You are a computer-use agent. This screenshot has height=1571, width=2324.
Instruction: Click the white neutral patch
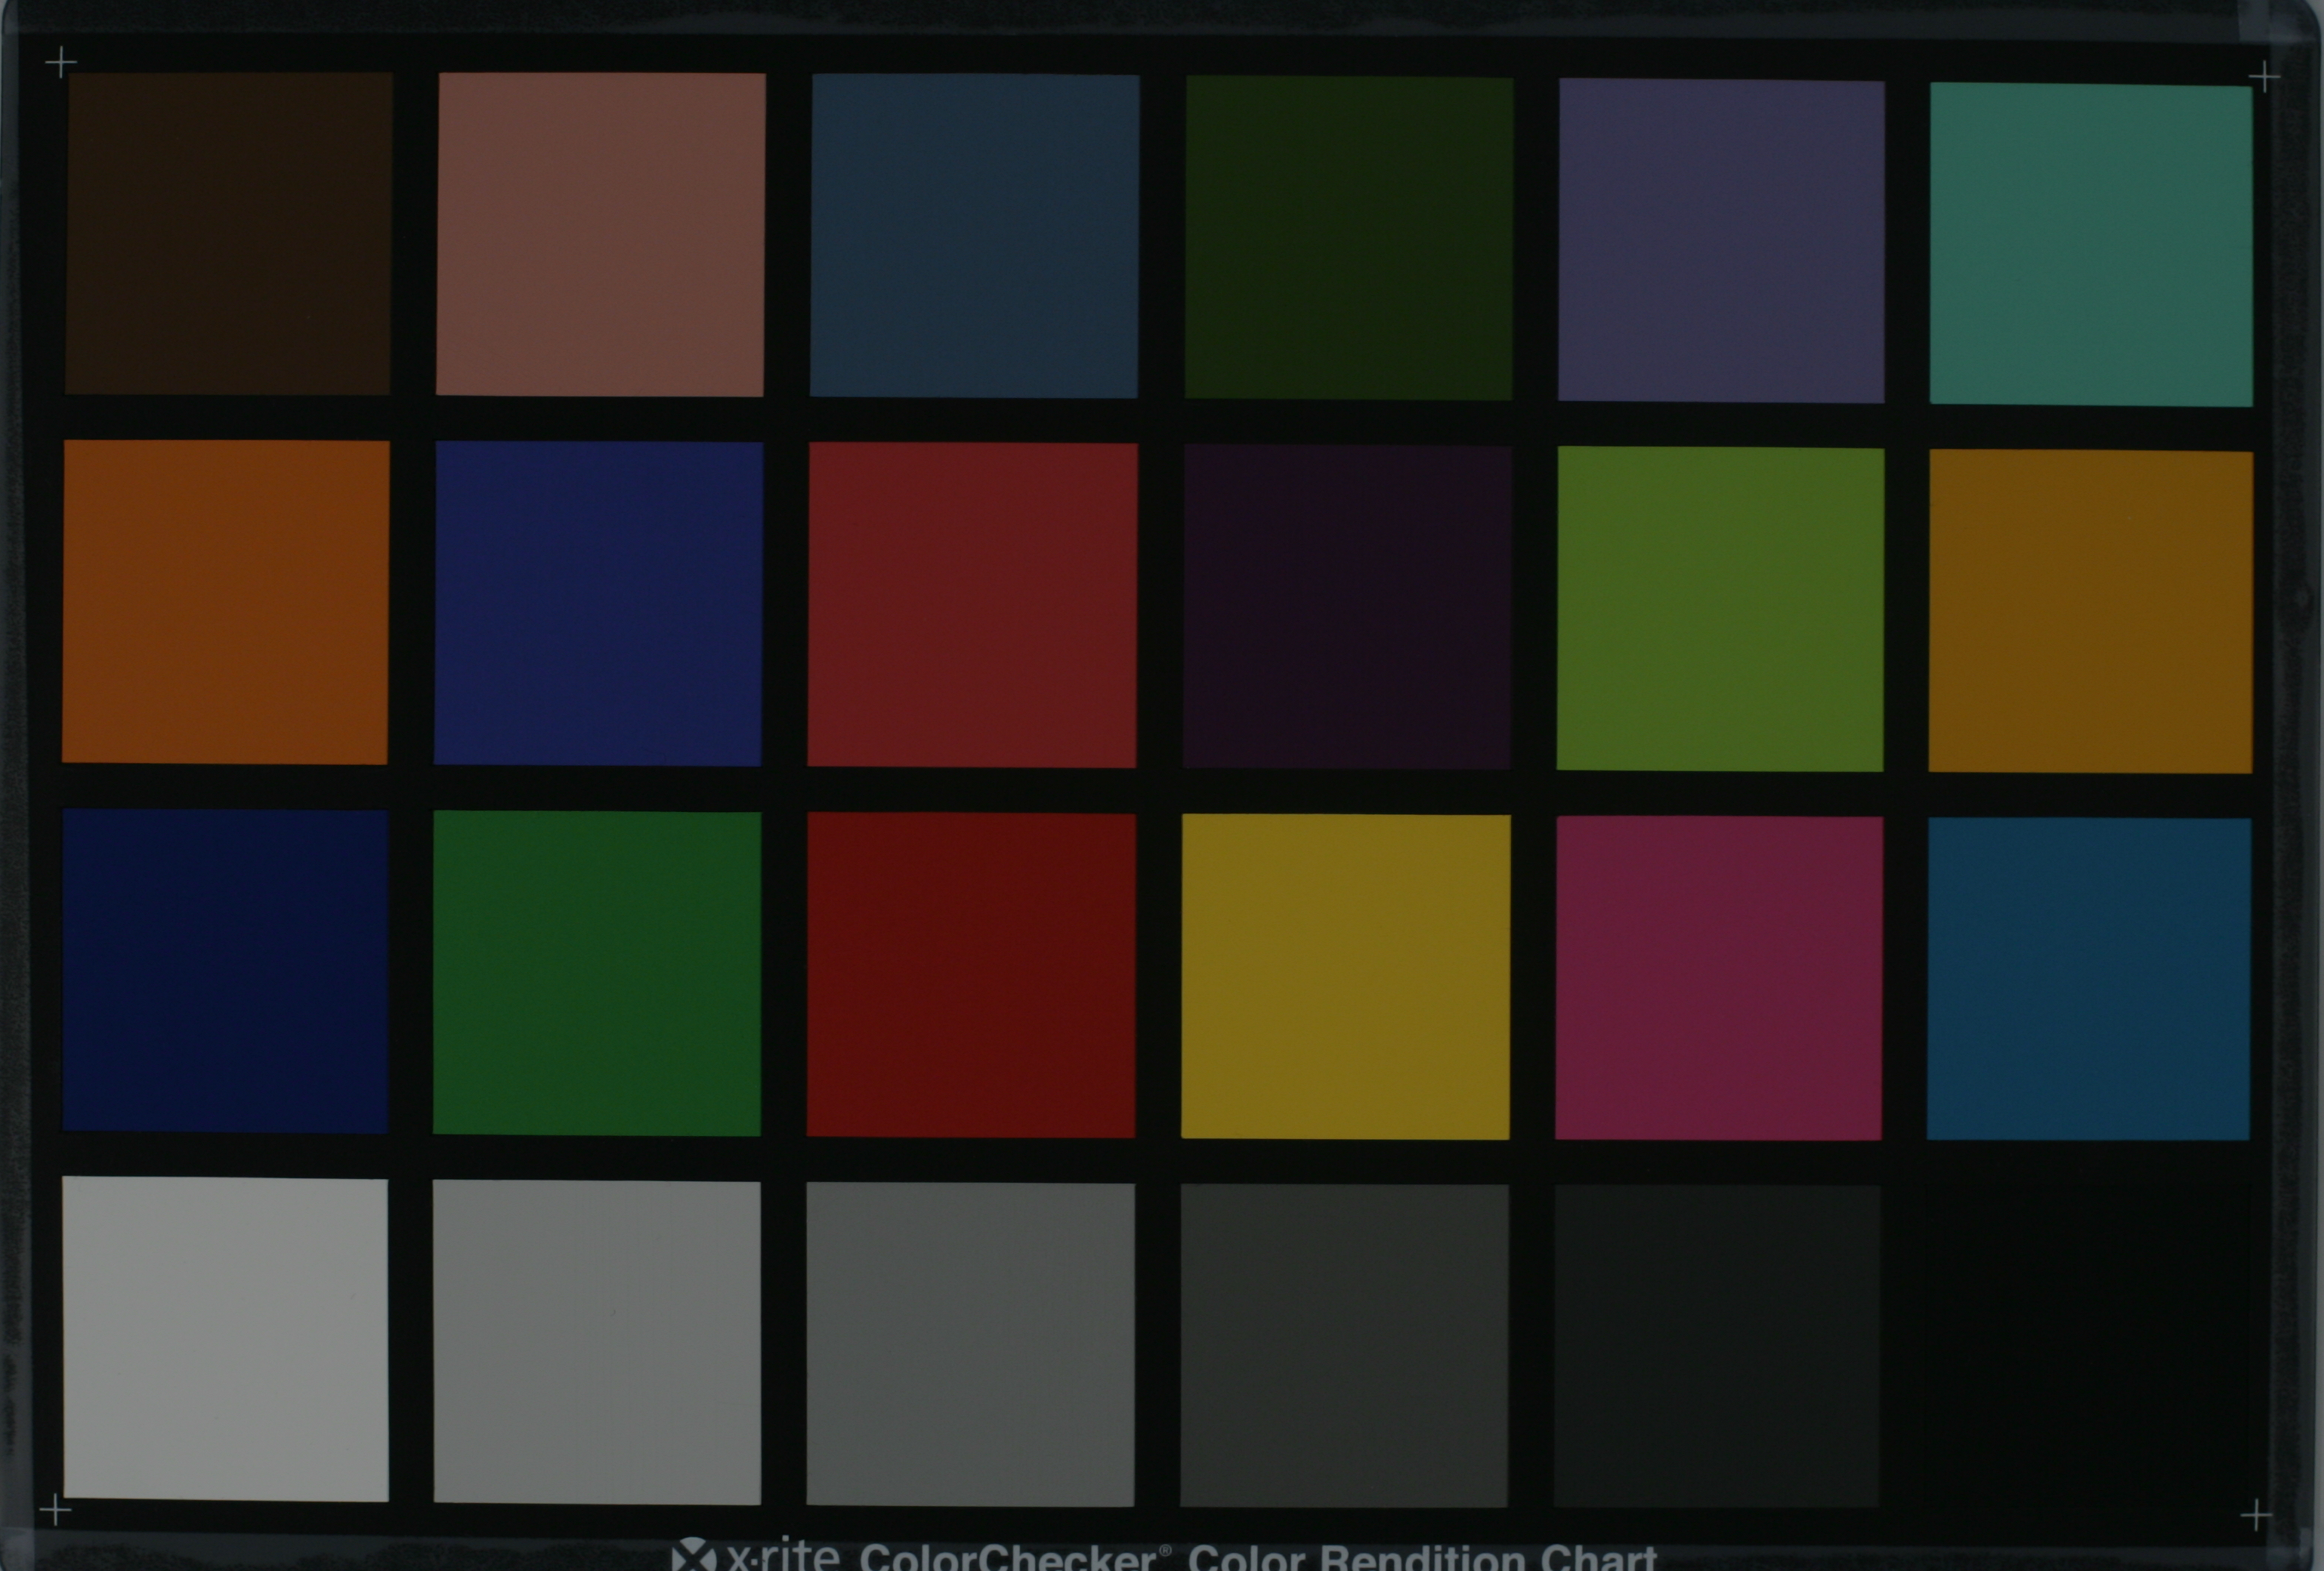point(225,1339)
